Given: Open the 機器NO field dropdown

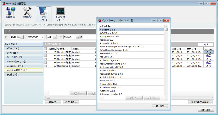Looking at the screenshot, I should tap(78, 37).
